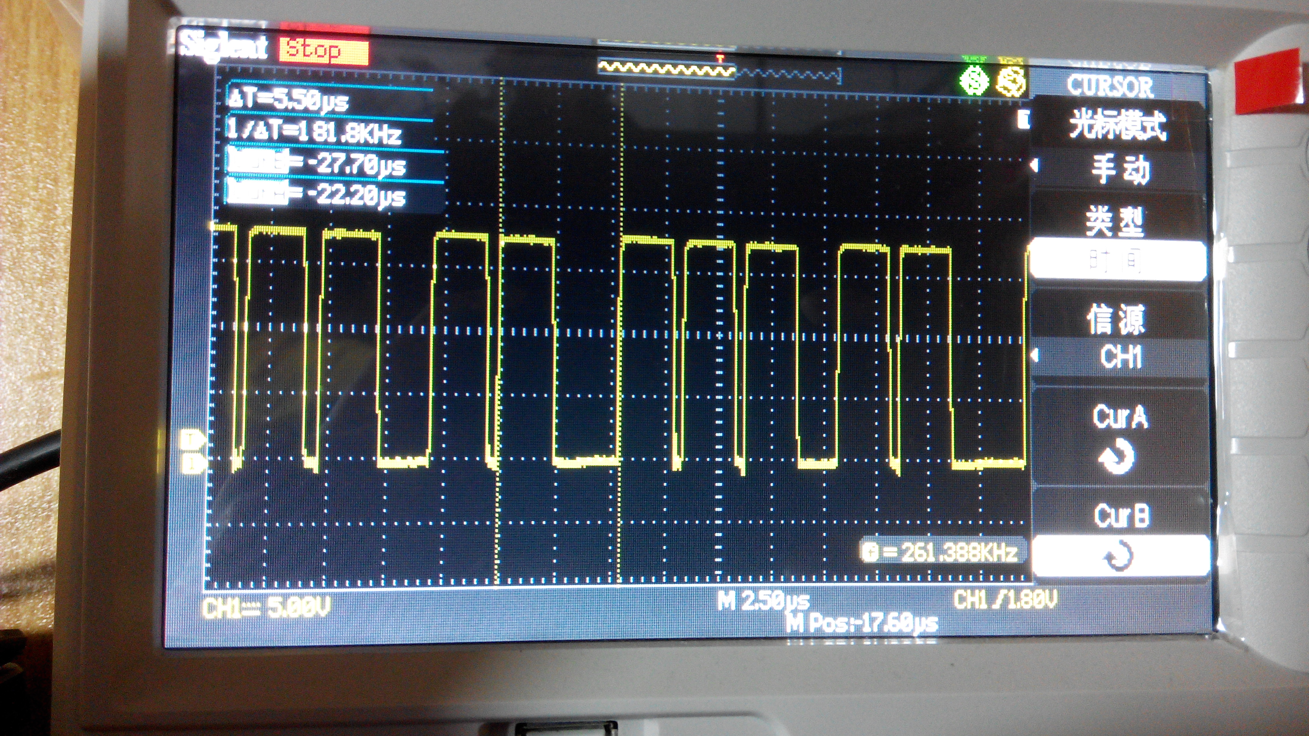Click the Siglent logo on screen
Screen dimensions: 1309x736
click(225, 47)
